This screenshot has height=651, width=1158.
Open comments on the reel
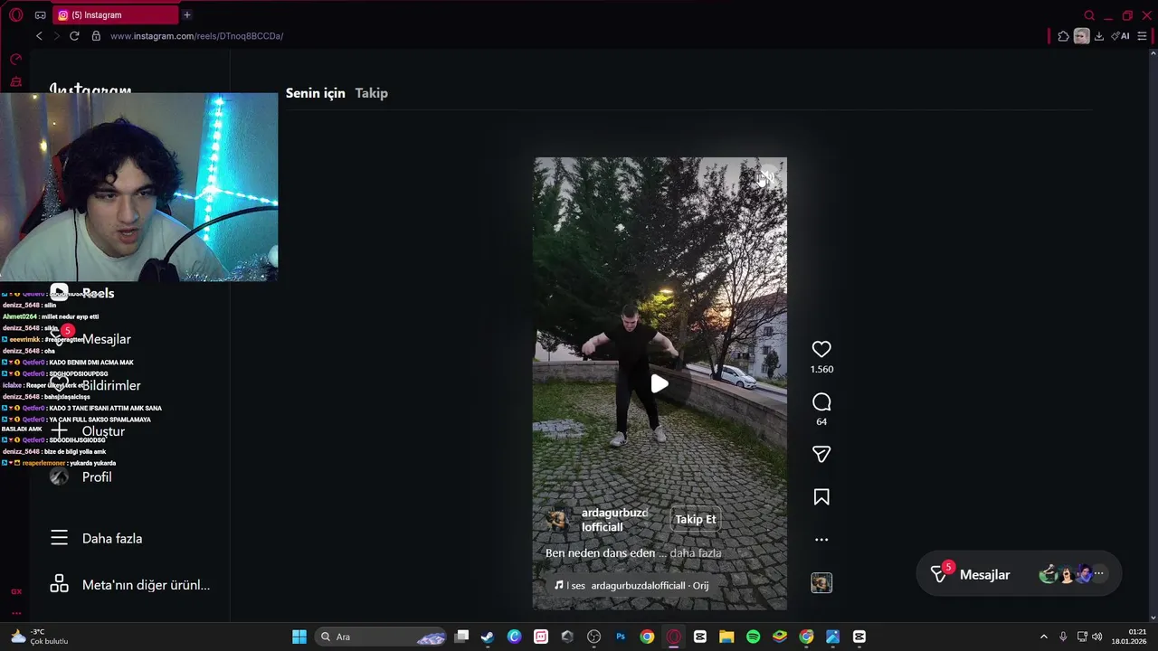[821, 402]
